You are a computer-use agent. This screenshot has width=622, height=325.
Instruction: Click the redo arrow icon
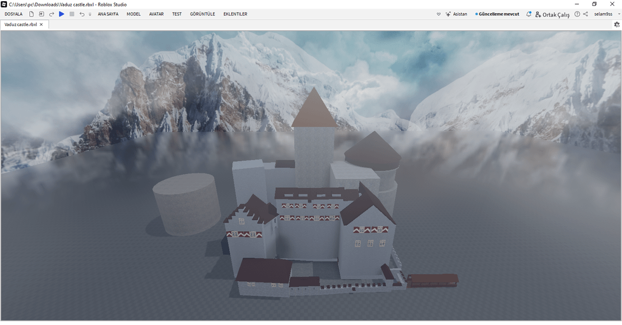(51, 14)
